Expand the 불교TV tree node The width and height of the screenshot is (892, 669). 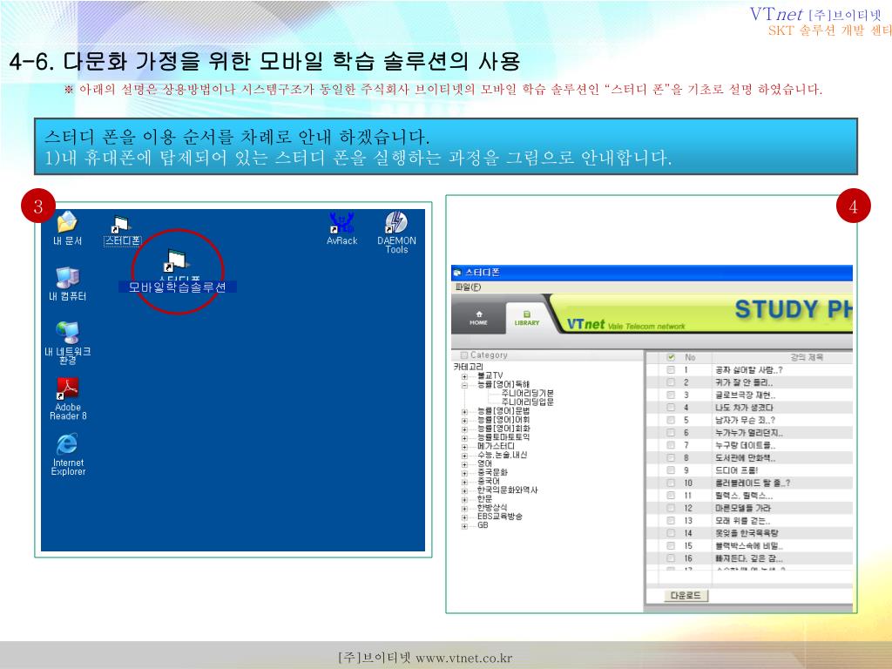(465, 376)
